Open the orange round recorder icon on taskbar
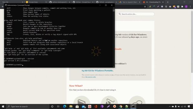Screen dimensions: 193x109 [x=115, y=106]
